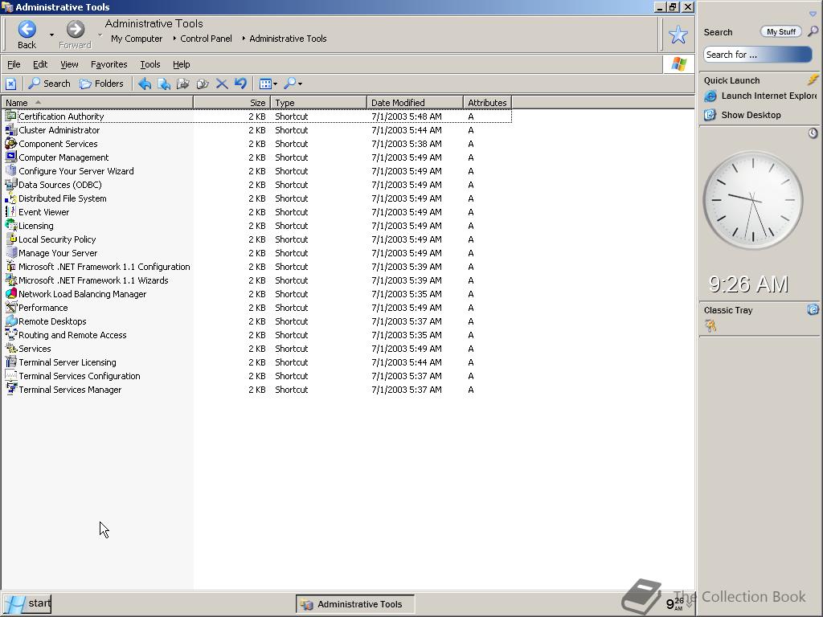Open the magnifier dropdown in toolbar
This screenshot has width=823, height=617.
point(293,84)
